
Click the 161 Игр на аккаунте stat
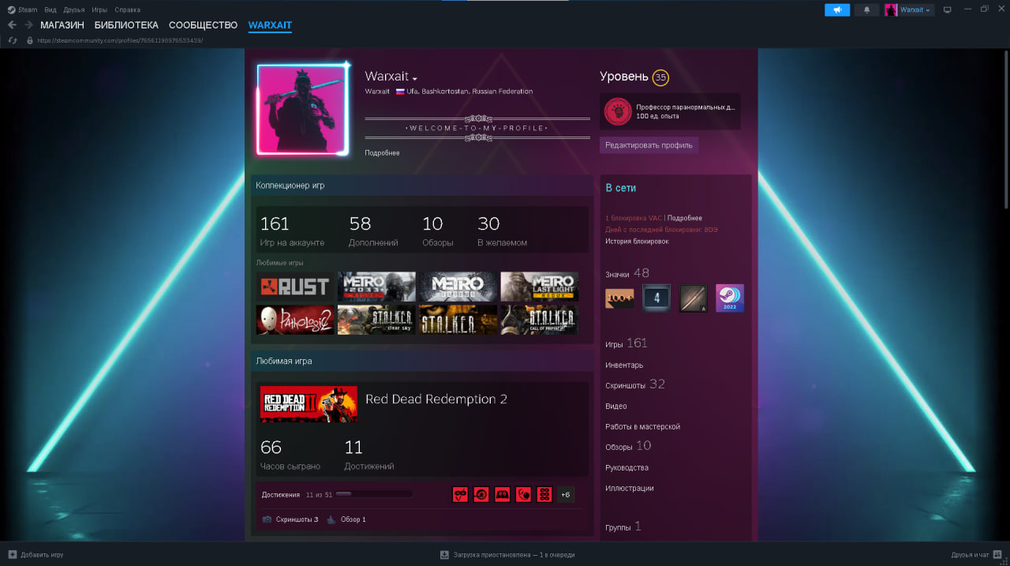click(x=292, y=231)
